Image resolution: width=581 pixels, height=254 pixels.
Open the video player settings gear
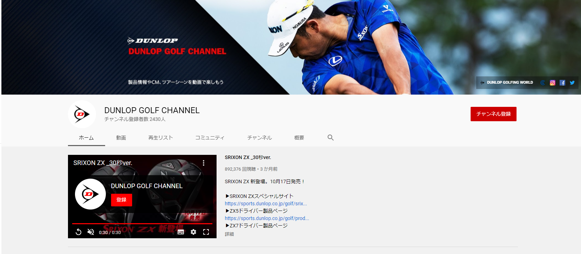point(193,232)
